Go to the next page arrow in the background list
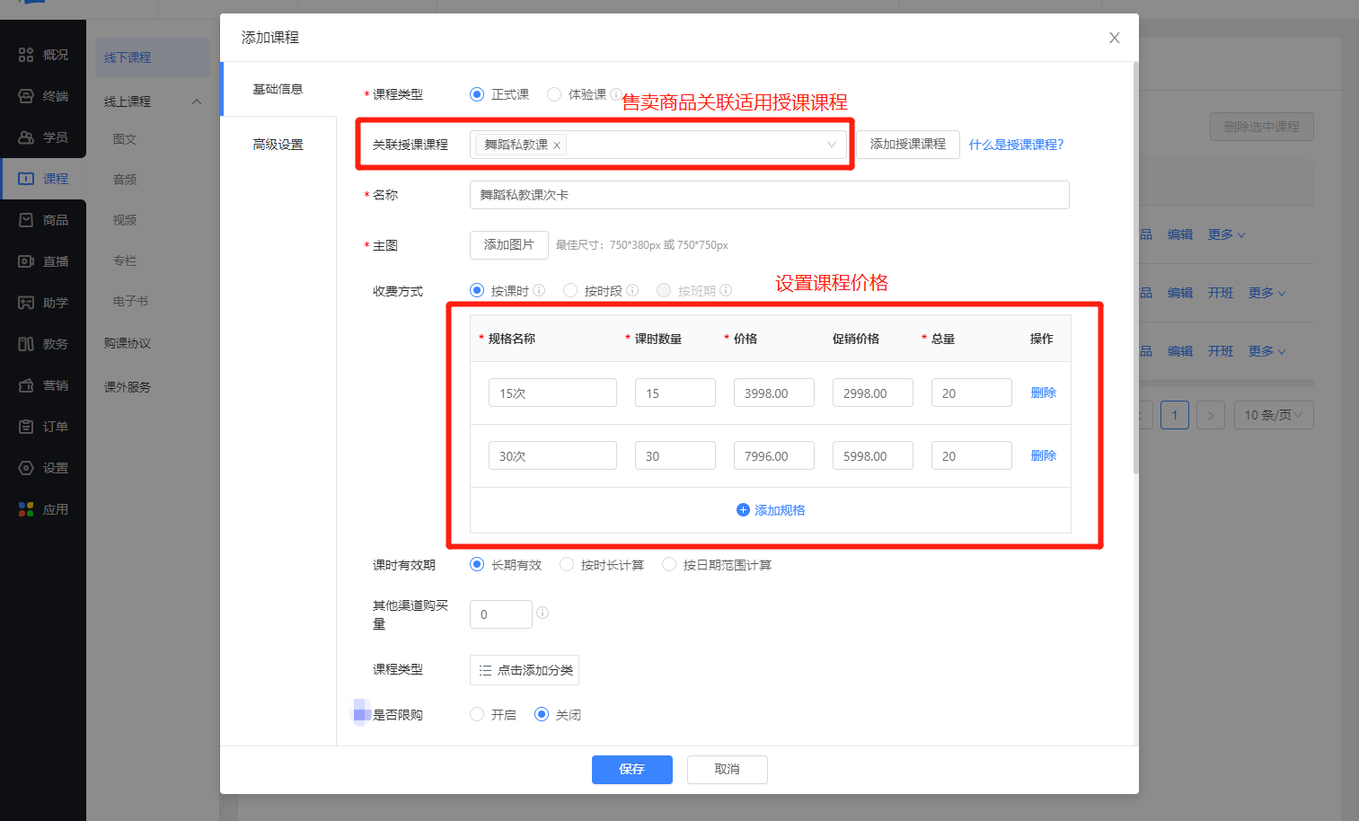 1211,415
